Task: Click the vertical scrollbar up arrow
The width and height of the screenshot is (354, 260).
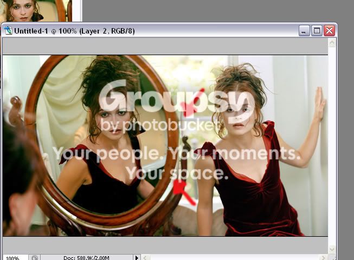Action: click(332, 43)
